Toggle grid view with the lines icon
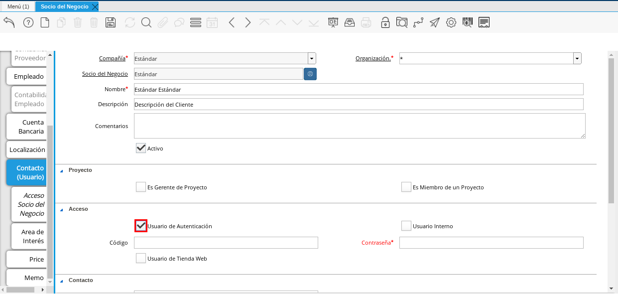 196,22
